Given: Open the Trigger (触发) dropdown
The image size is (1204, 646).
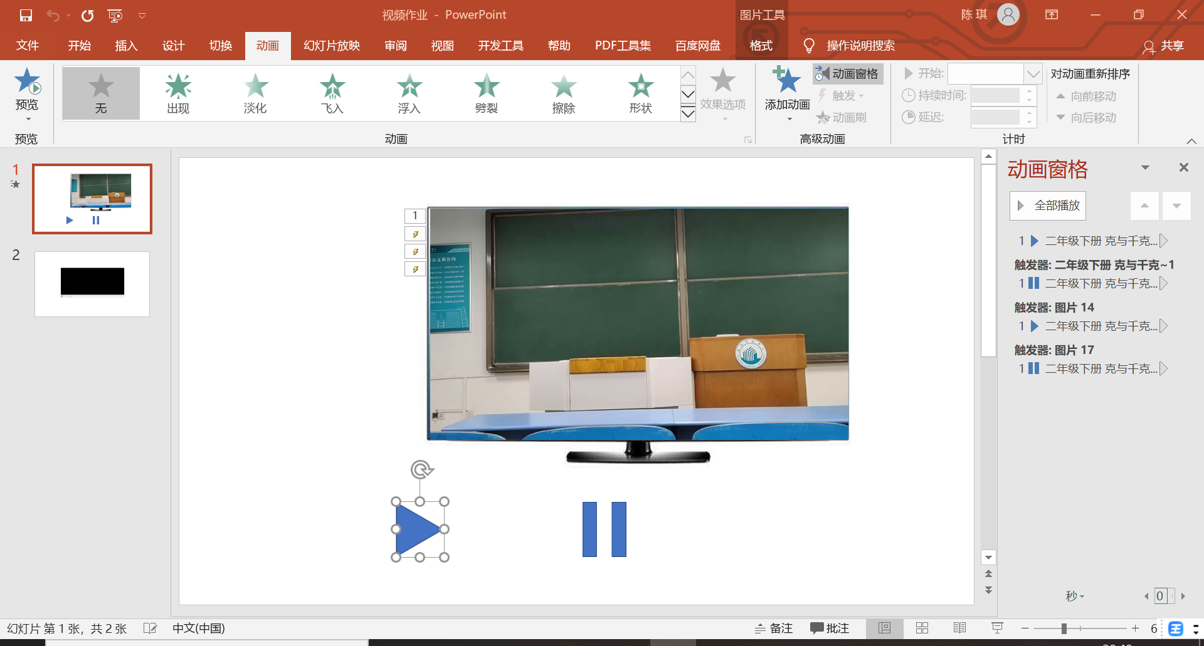Looking at the screenshot, I should click(x=842, y=95).
